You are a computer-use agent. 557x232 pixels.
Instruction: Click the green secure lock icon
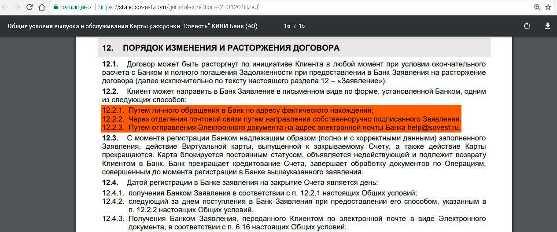(56, 7)
